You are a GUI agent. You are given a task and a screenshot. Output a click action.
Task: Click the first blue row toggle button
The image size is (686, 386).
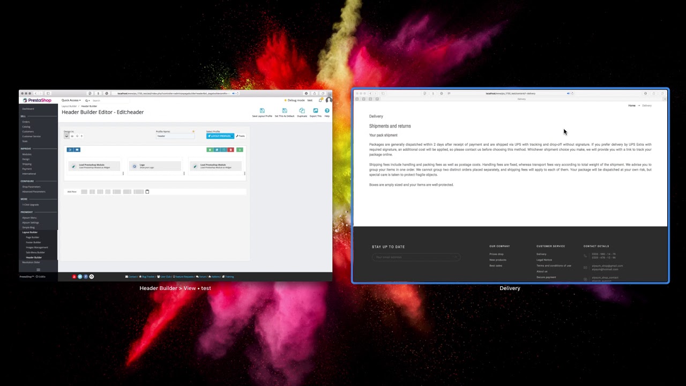tap(70, 150)
